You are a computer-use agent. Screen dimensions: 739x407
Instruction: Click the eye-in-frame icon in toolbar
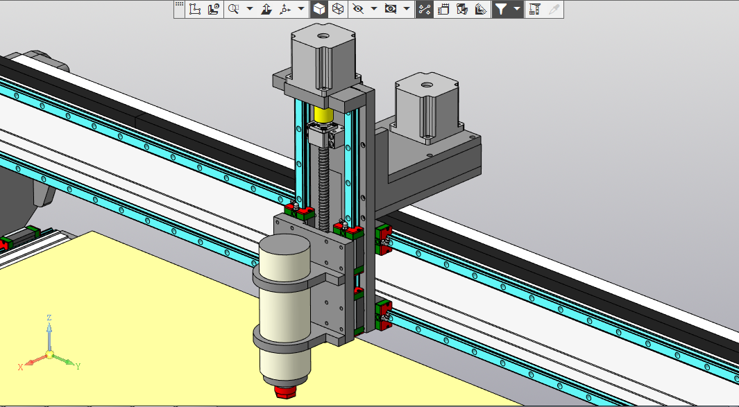(x=391, y=9)
